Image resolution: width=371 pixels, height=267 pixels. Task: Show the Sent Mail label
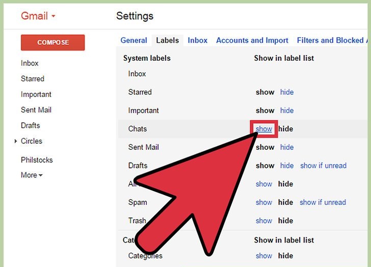coord(265,147)
